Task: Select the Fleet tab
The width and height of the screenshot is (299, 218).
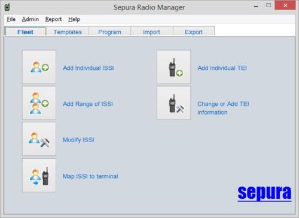Action: tap(25, 32)
